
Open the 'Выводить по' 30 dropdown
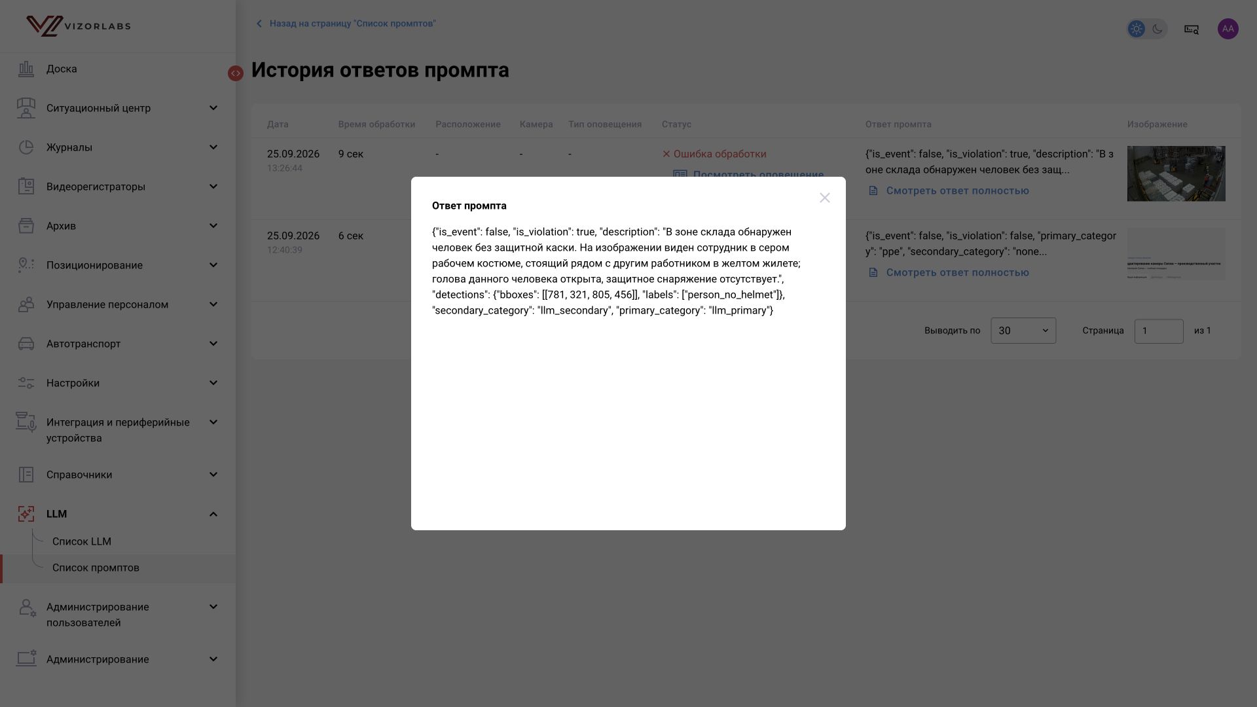[1023, 331]
